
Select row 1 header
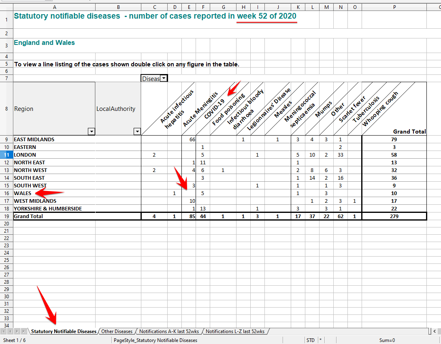pyautogui.click(x=6, y=20)
